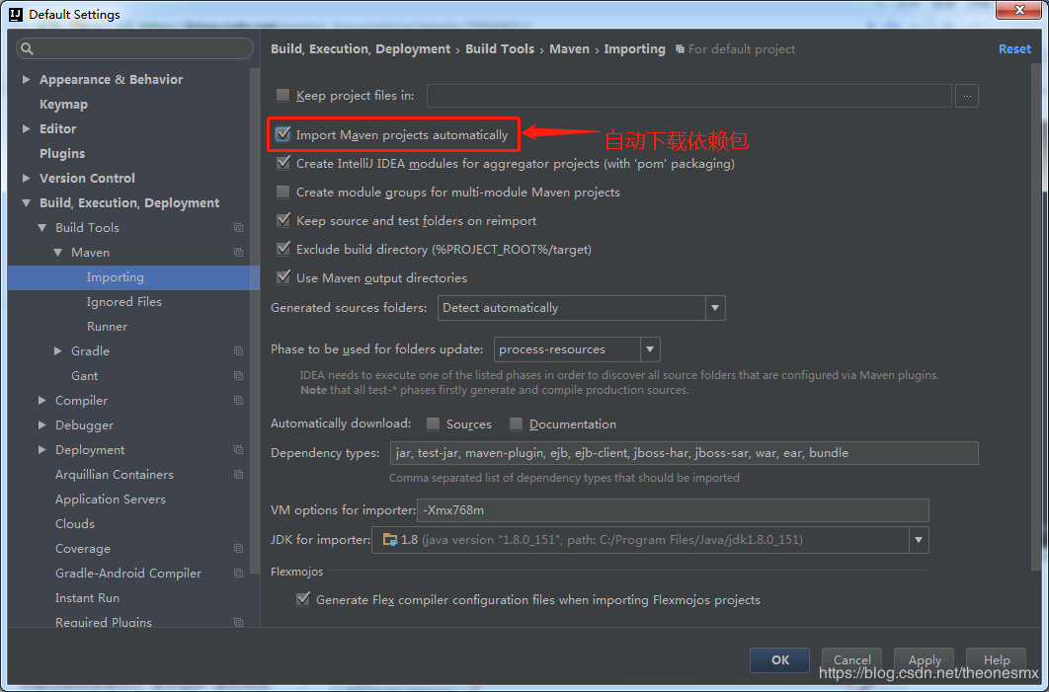Open Runner settings under Maven
The width and height of the screenshot is (1049, 692).
coord(107,327)
